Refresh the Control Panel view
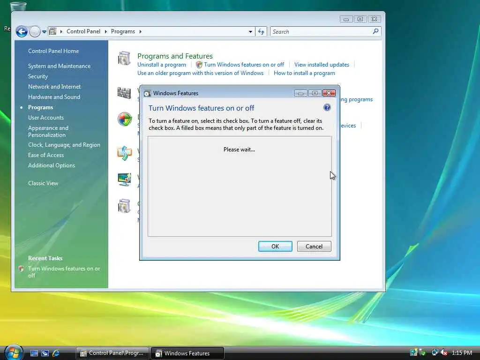 (261, 31)
